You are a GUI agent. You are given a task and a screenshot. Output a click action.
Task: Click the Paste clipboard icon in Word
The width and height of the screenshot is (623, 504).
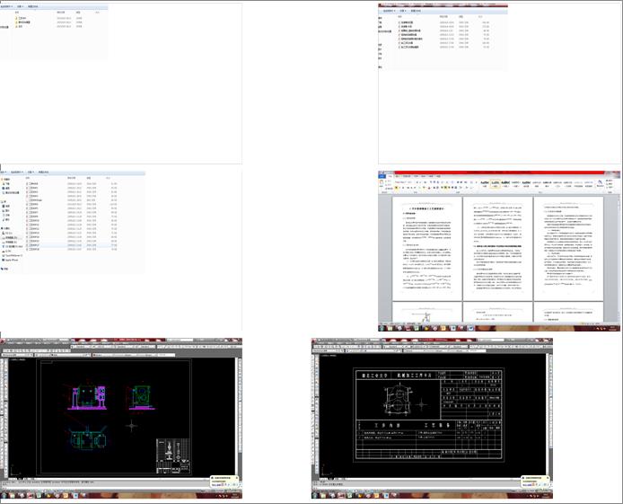click(x=382, y=183)
